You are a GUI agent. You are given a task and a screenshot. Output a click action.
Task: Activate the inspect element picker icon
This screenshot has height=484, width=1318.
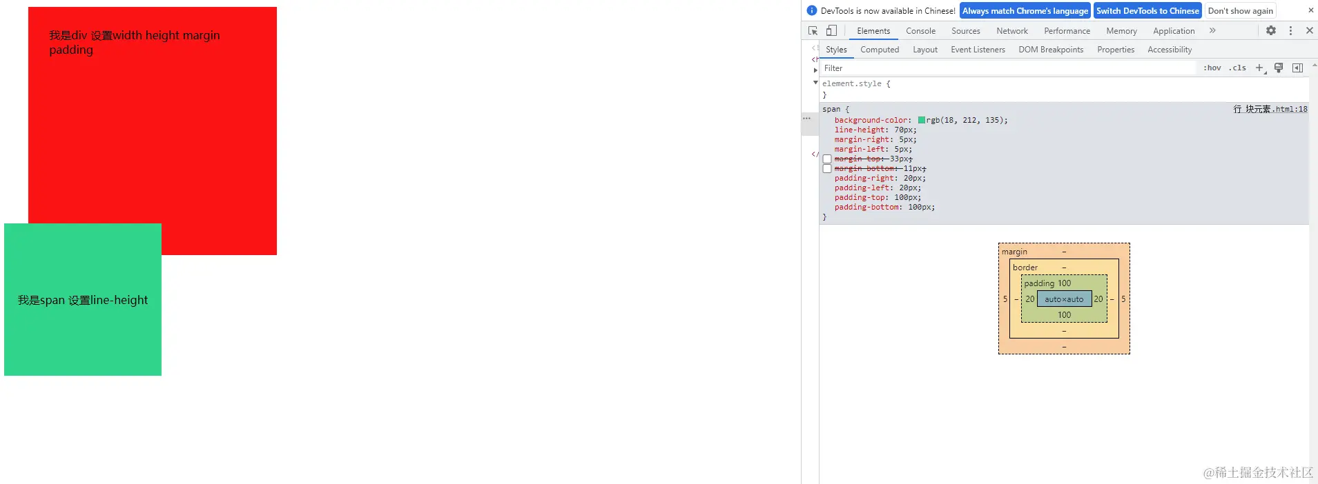813,30
